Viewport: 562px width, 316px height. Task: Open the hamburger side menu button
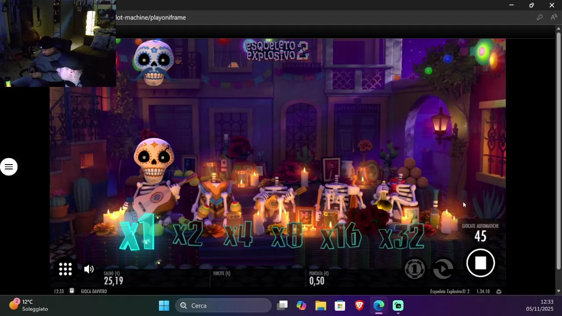(x=9, y=167)
